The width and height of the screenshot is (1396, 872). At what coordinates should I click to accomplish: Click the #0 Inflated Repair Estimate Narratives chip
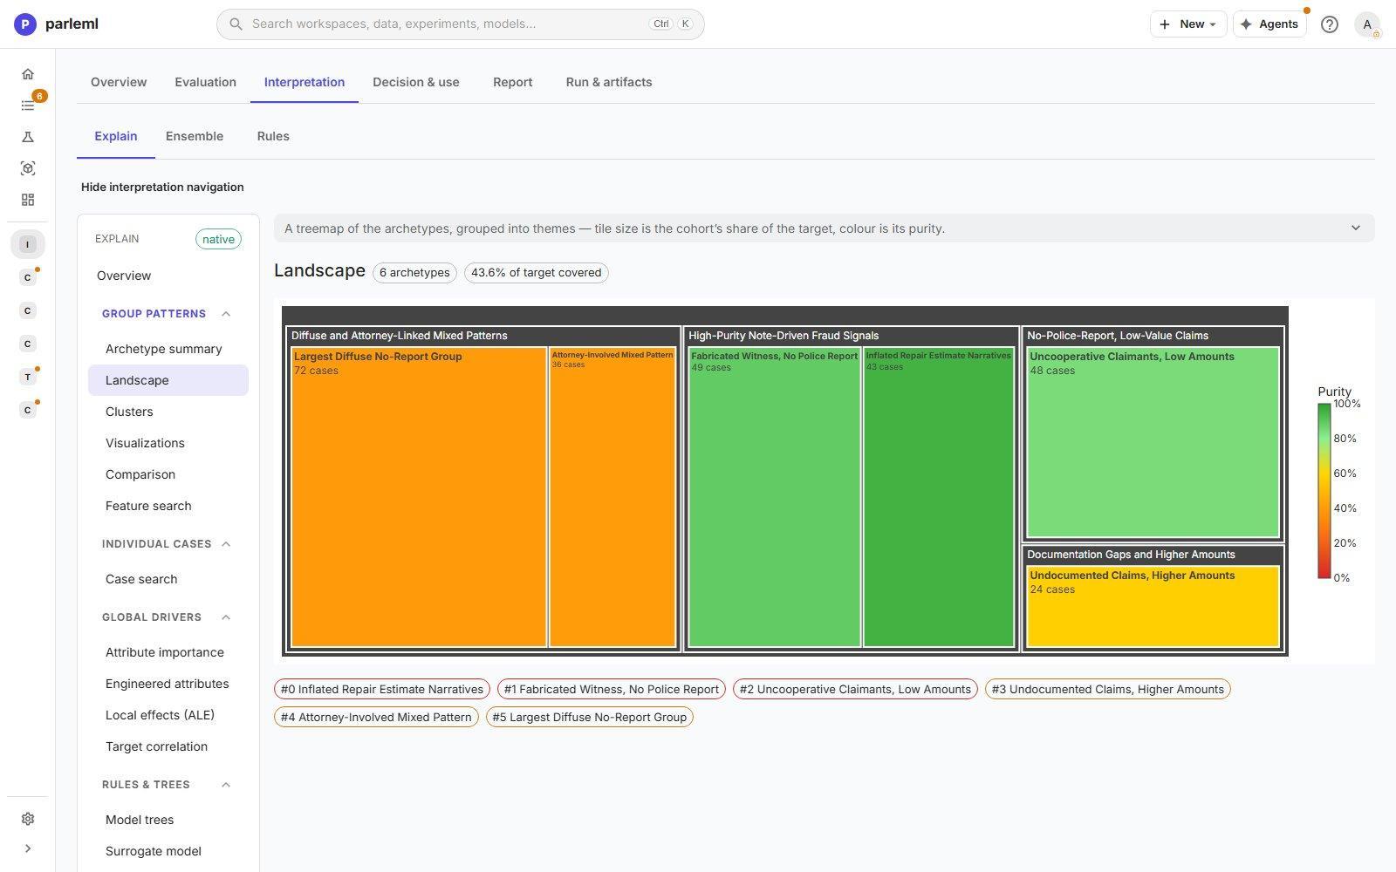382,689
